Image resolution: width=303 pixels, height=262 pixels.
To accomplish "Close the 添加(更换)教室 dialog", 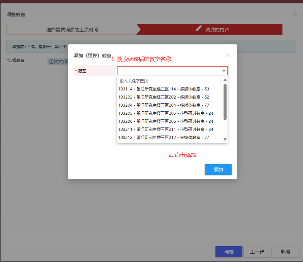I will tap(228, 55).
